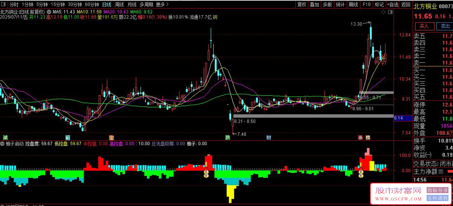Add stock with +自选 button
453x206 pixels.
click(x=392, y=5)
